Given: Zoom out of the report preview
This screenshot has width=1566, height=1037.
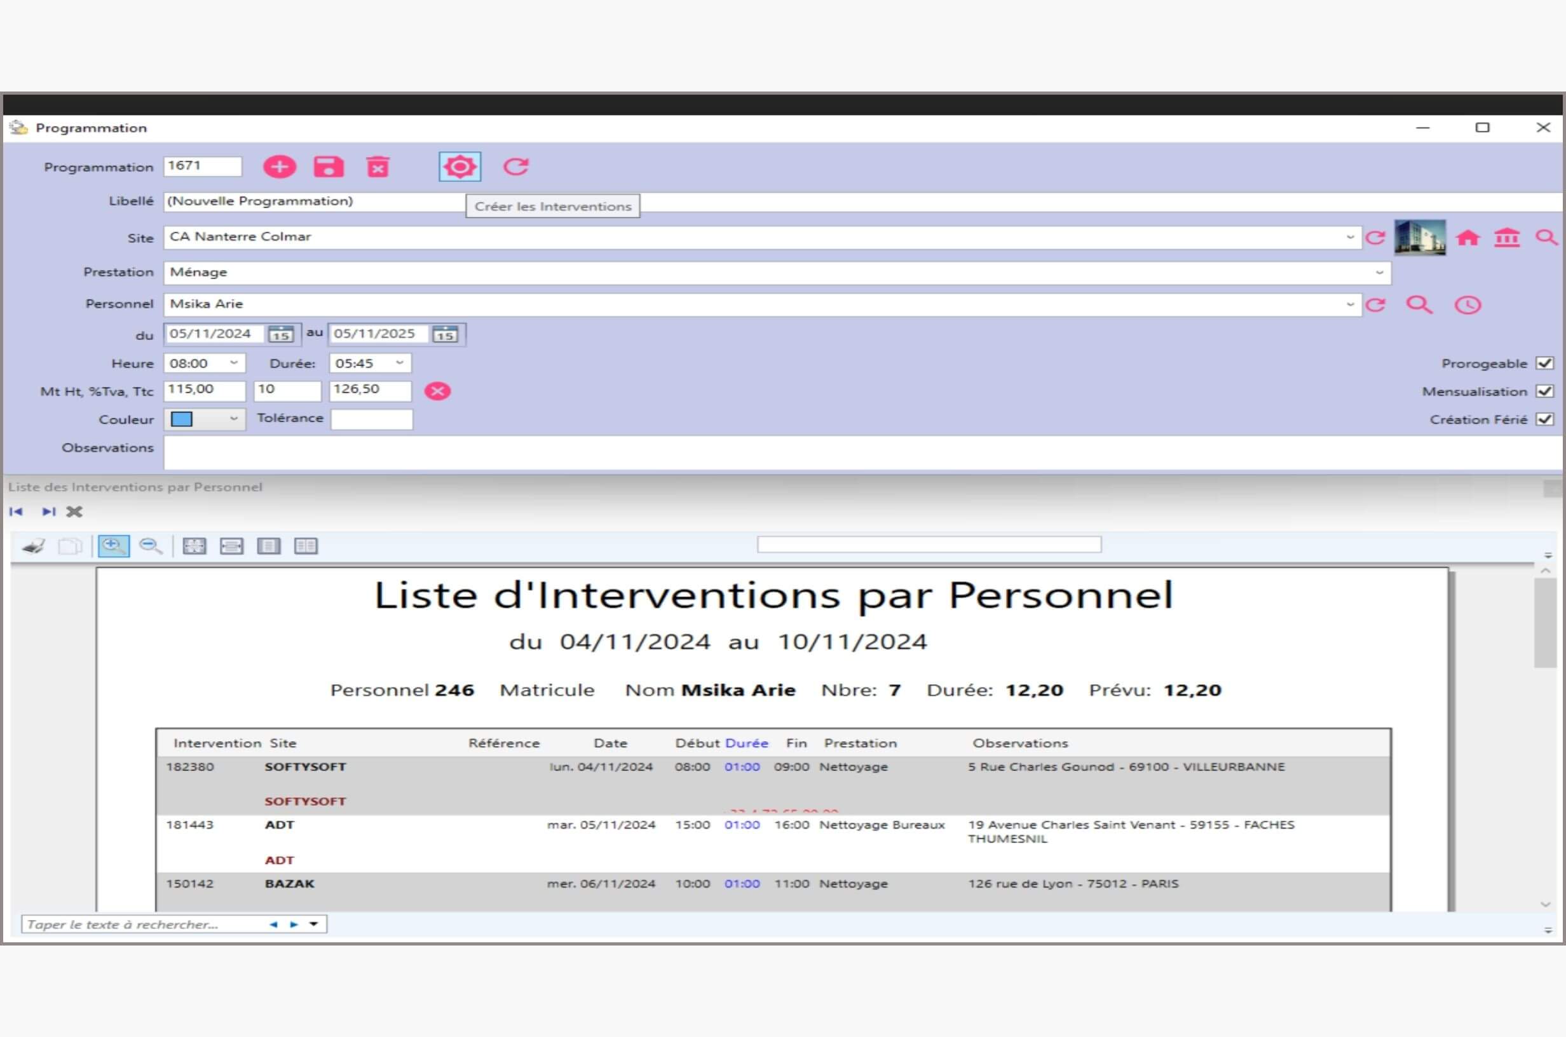Looking at the screenshot, I should pos(151,546).
